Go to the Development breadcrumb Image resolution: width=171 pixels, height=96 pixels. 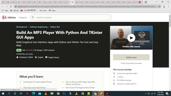click(22, 27)
